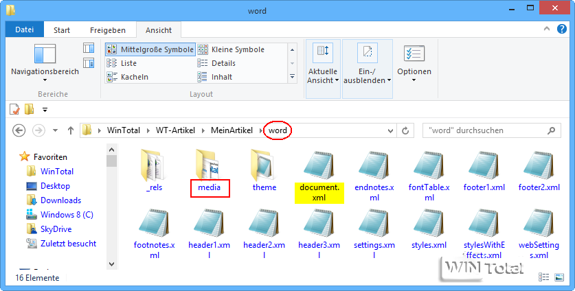Go up one folder level
The height and width of the screenshot is (291, 575).
71,130
